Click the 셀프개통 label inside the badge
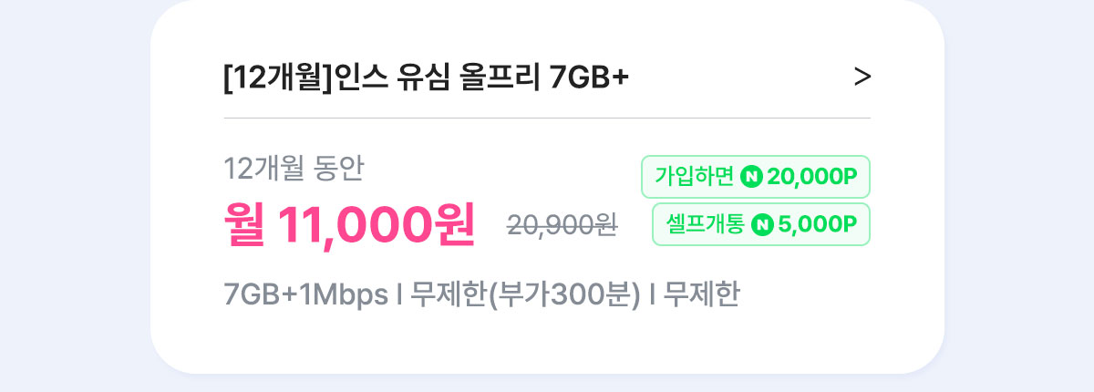This screenshot has height=392, width=1094. point(705,224)
